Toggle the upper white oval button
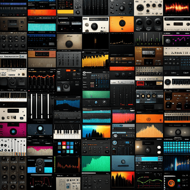 click(159, 147)
